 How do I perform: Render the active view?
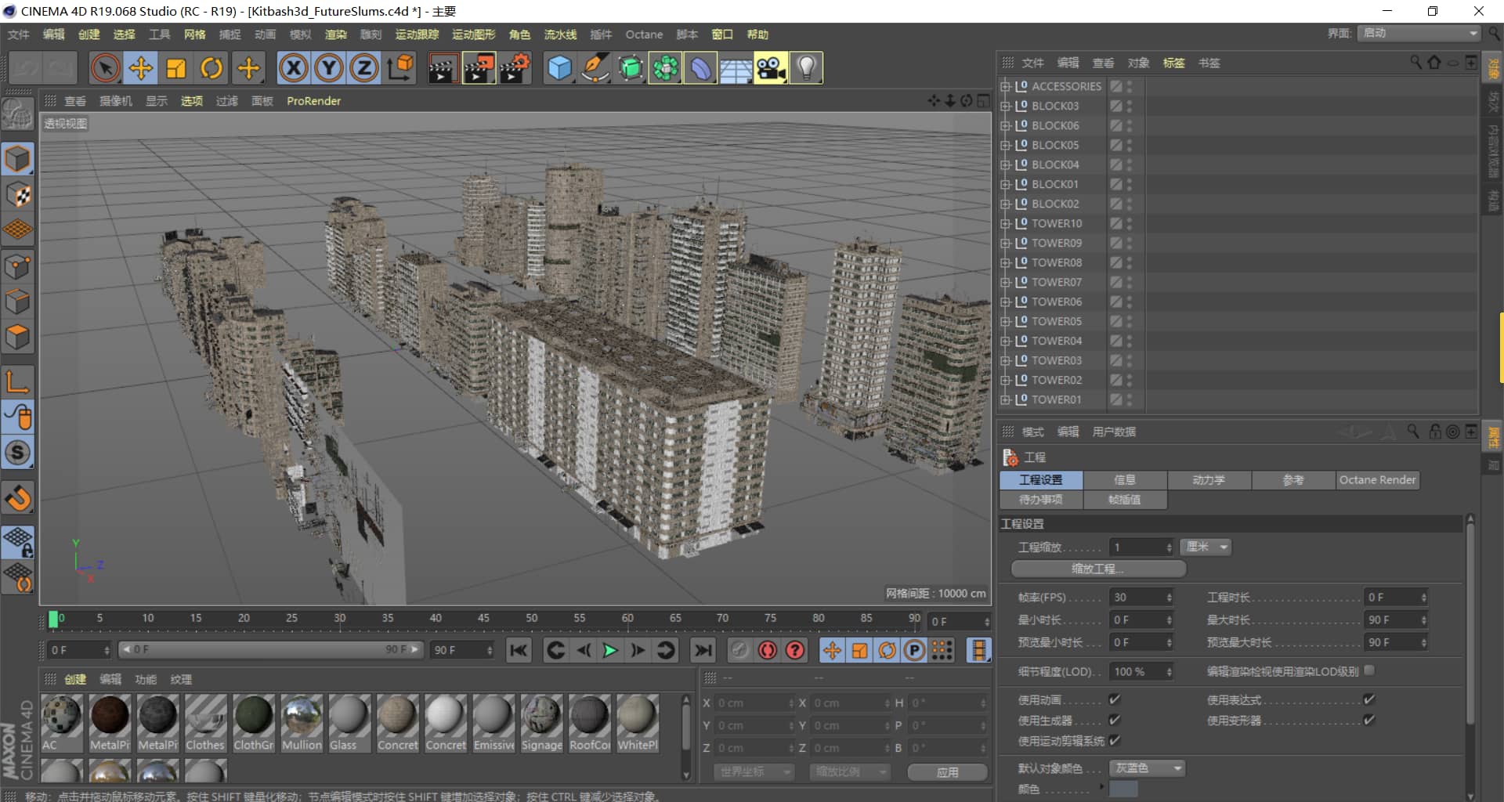click(x=443, y=68)
